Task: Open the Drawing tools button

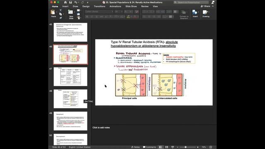Action: [206, 14]
